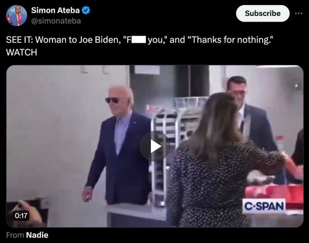This screenshot has height=243, width=309.
Task: Click the Subscribe button
Action: (x=263, y=13)
